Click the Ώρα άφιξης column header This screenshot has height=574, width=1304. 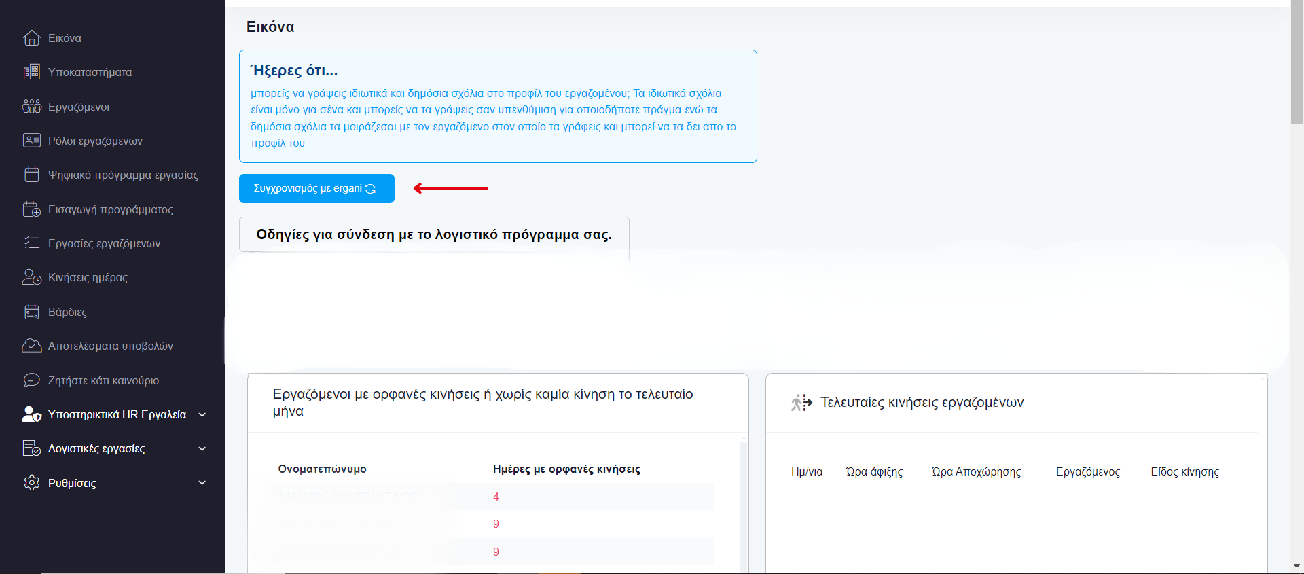click(874, 471)
